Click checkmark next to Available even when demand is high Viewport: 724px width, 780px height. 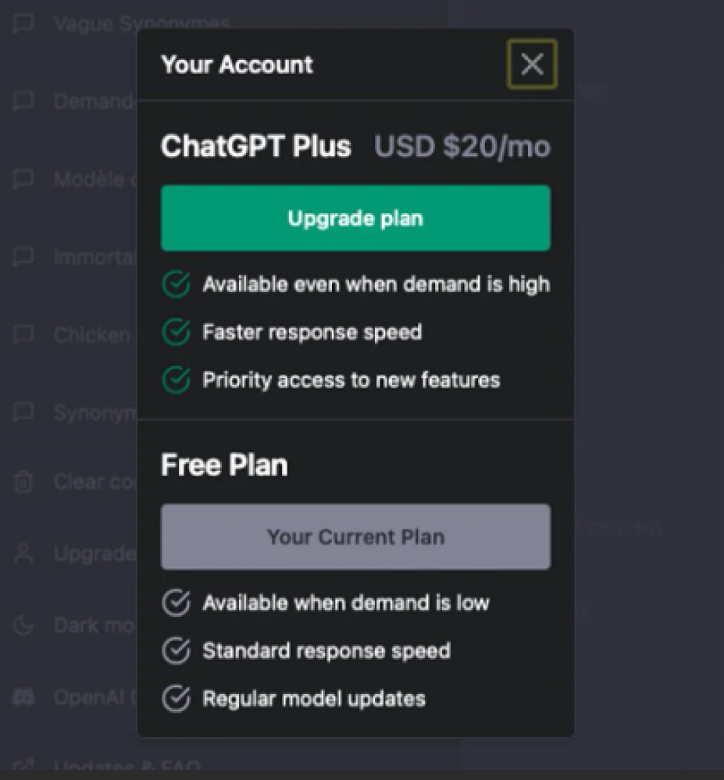(177, 284)
